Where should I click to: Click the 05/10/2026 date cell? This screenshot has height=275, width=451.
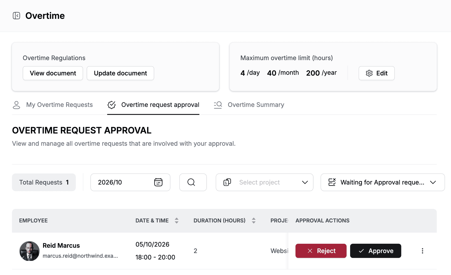(x=152, y=244)
